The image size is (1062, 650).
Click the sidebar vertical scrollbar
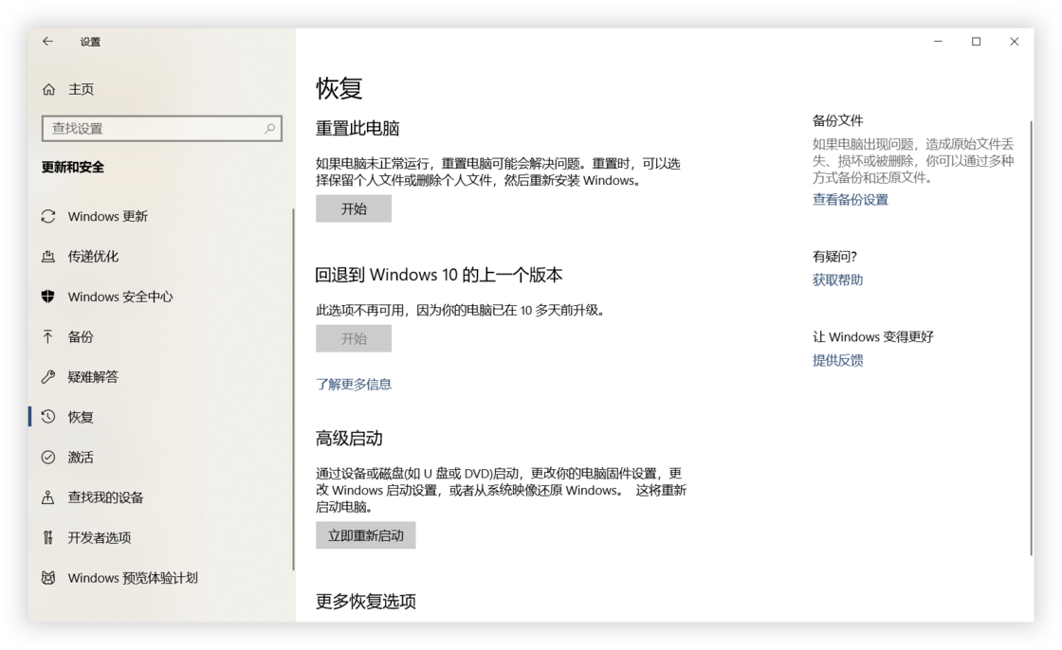pyautogui.click(x=293, y=389)
